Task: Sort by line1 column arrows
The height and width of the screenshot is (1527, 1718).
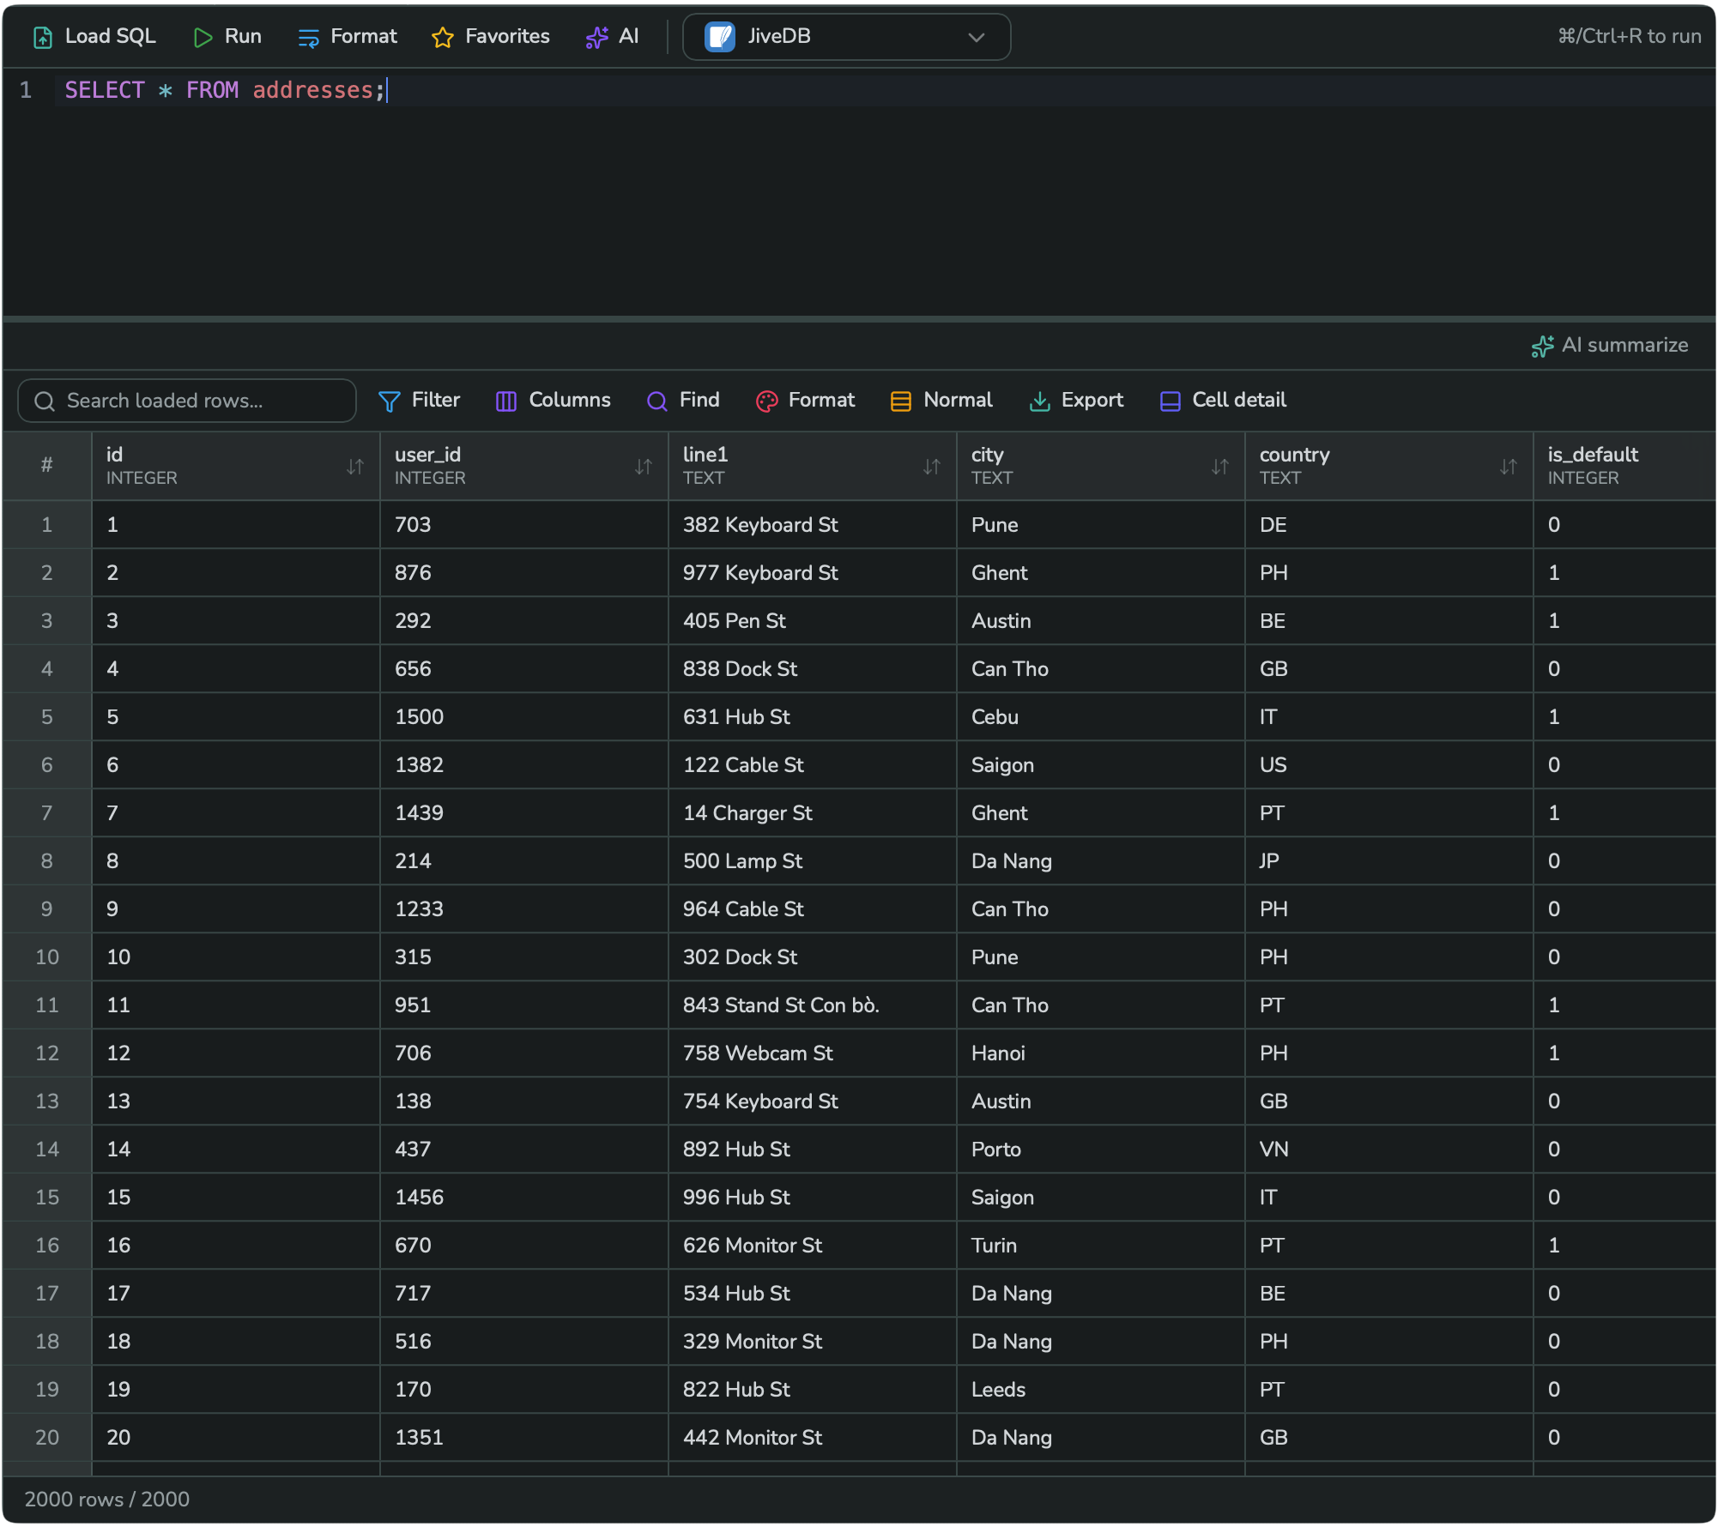Action: [932, 467]
